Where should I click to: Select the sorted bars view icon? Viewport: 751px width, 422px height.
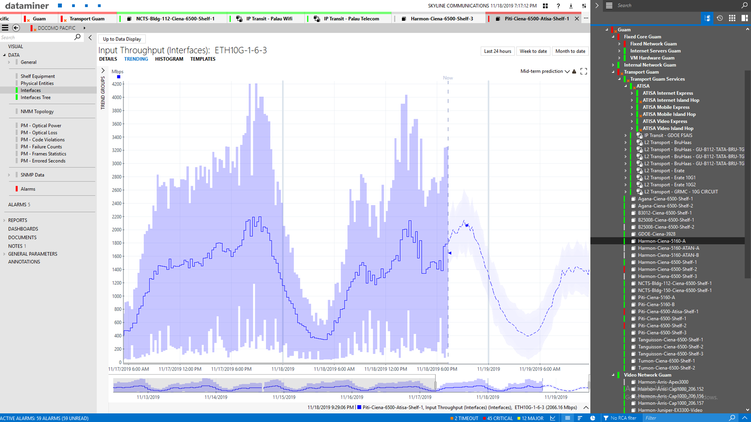pyautogui.click(x=580, y=418)
